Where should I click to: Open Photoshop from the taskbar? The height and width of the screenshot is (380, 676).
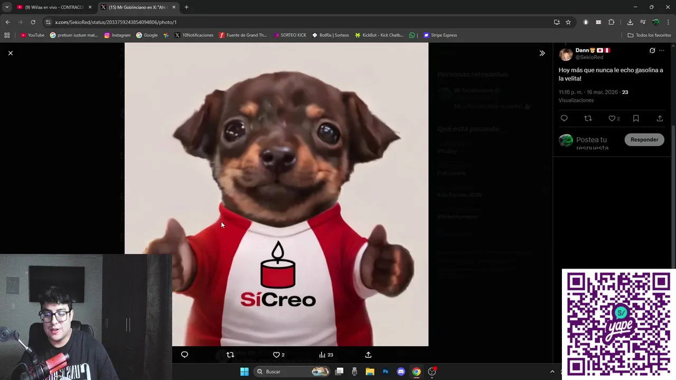386,372
